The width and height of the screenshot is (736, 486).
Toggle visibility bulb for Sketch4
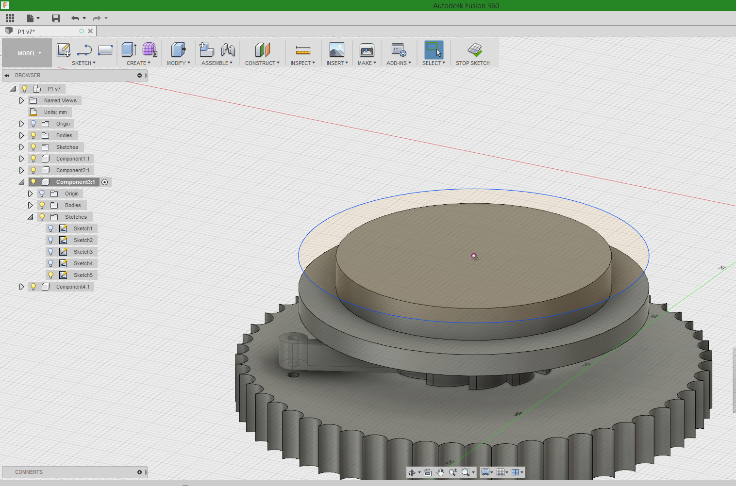[50, 263]
